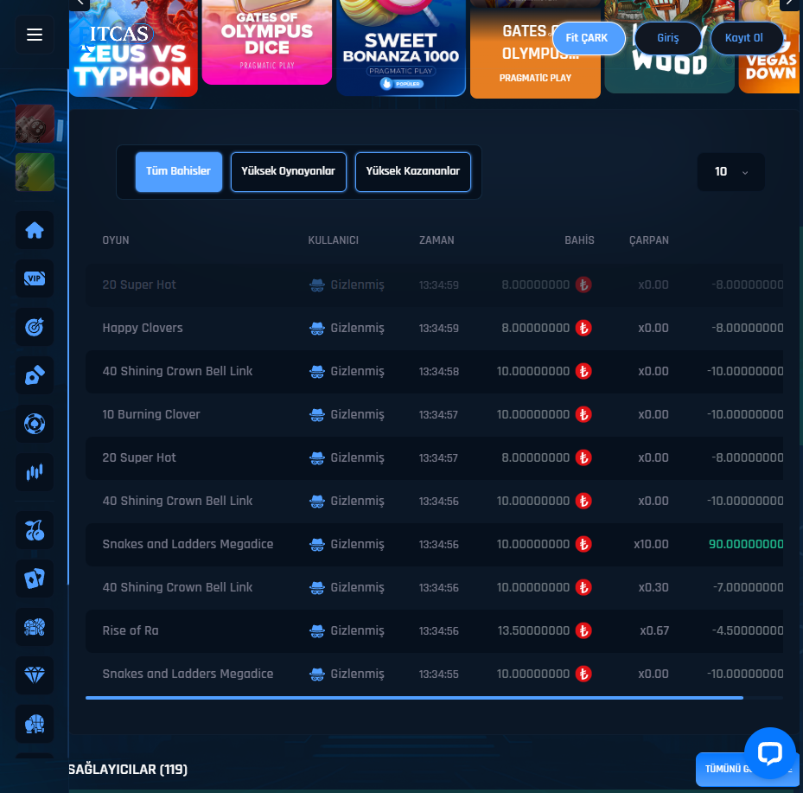Open the candlestick trading chart icon

pos(35,472)
